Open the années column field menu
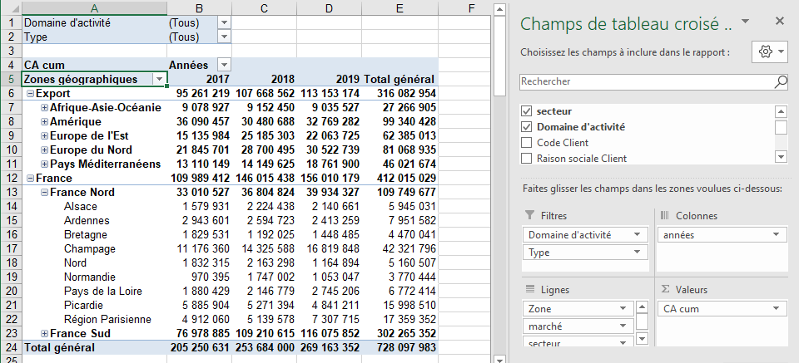Screen dimensions: 799x363 coord(778,235)
